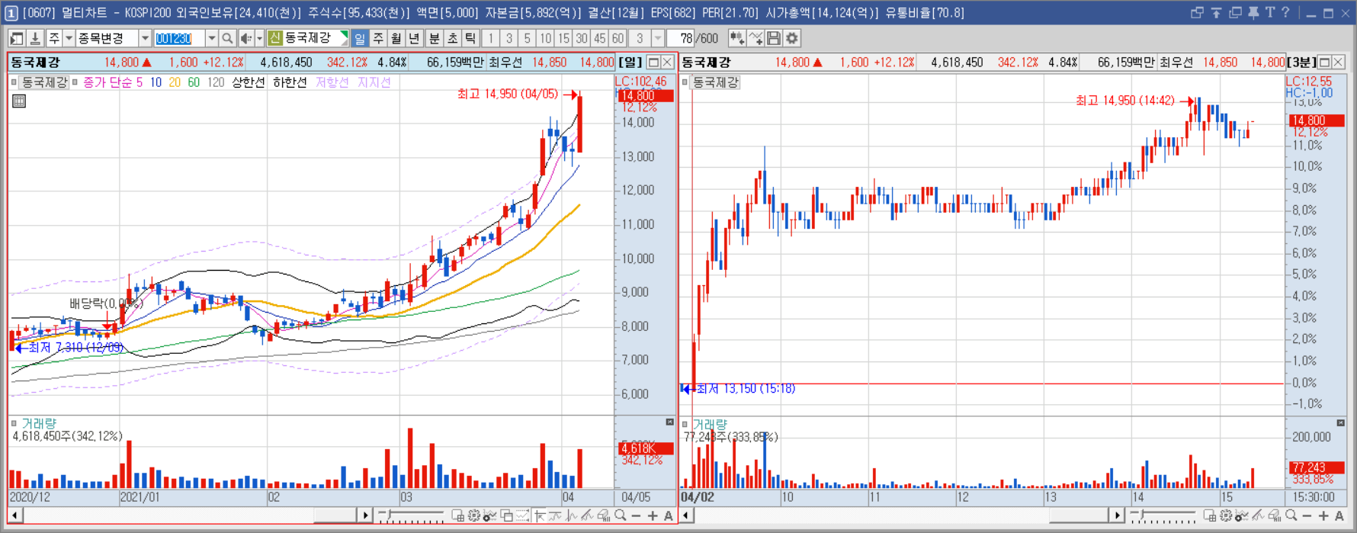
Task: Click the gear icon under 3-minute chart
Action: click(x=1225, y=516)
